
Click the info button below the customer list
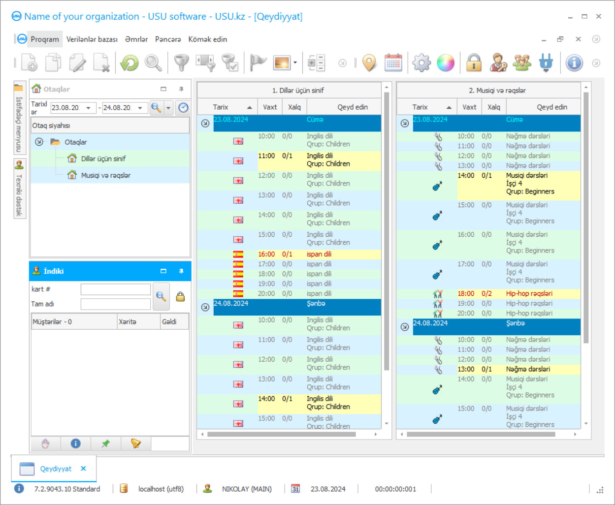pos(75,443)
